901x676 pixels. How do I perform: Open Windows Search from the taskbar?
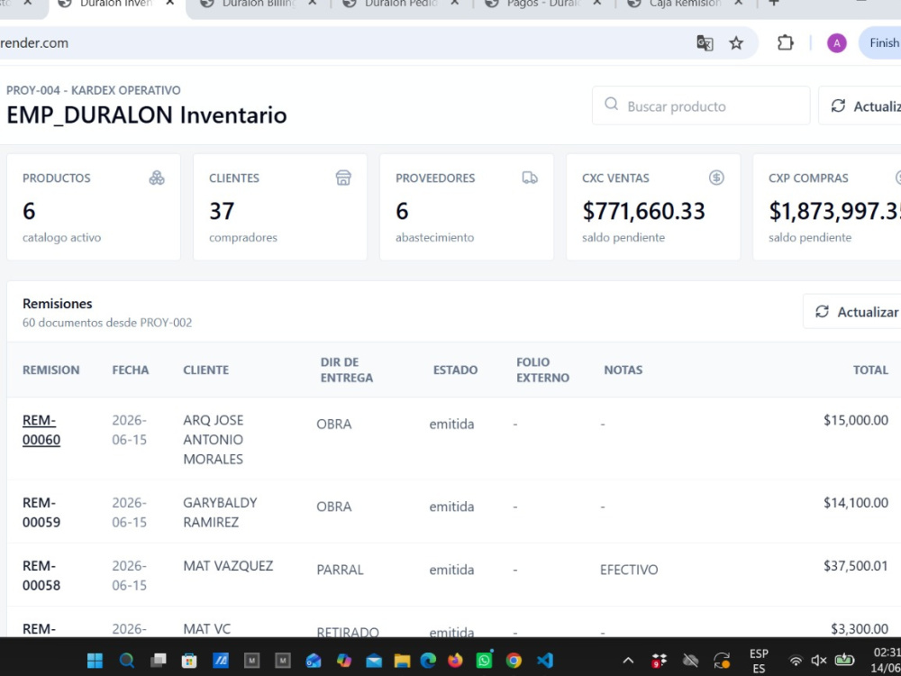(126, 661)
